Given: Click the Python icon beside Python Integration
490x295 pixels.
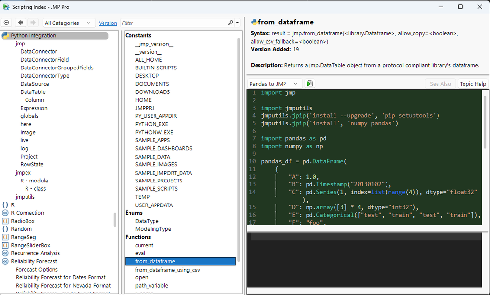Looking at the screenshot, I should point(5,36).
